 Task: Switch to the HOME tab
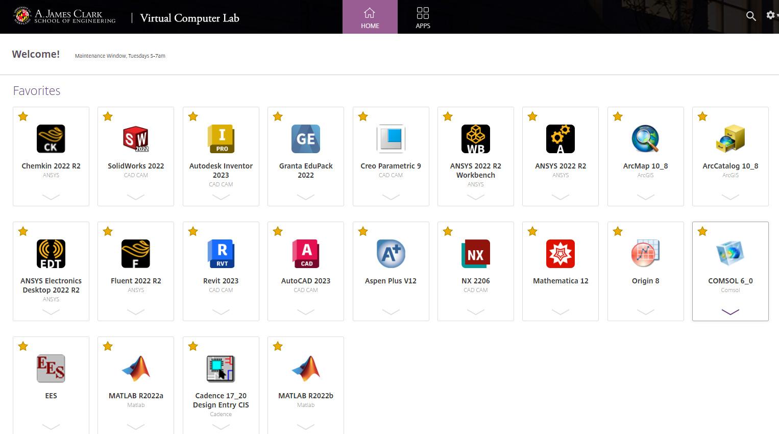pyautogui.click(x=370, y=17)
